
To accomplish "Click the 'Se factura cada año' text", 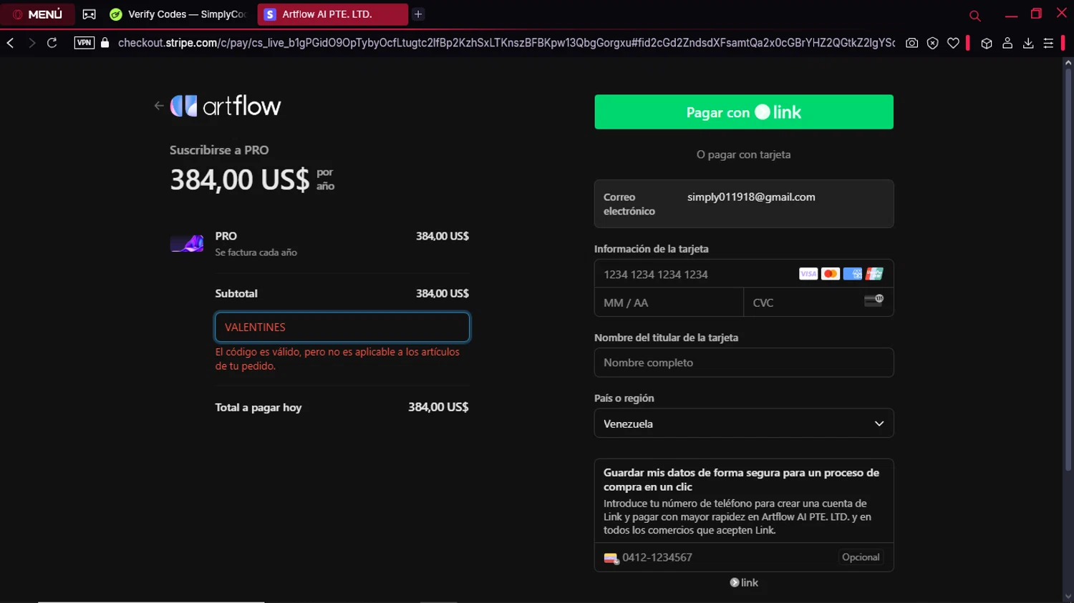I will point(256,253).
